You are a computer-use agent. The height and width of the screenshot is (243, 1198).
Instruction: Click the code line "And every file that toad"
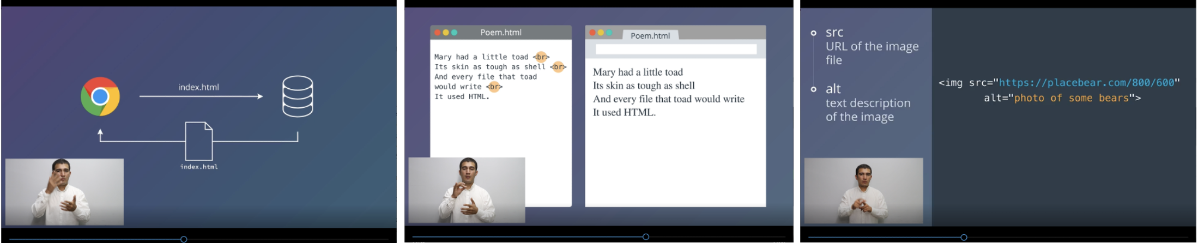point(486,77)
